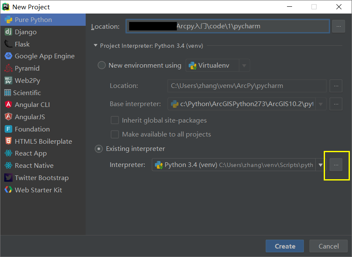Choose Flask project type
The image size is (352, 257).
tap(43, 44)
